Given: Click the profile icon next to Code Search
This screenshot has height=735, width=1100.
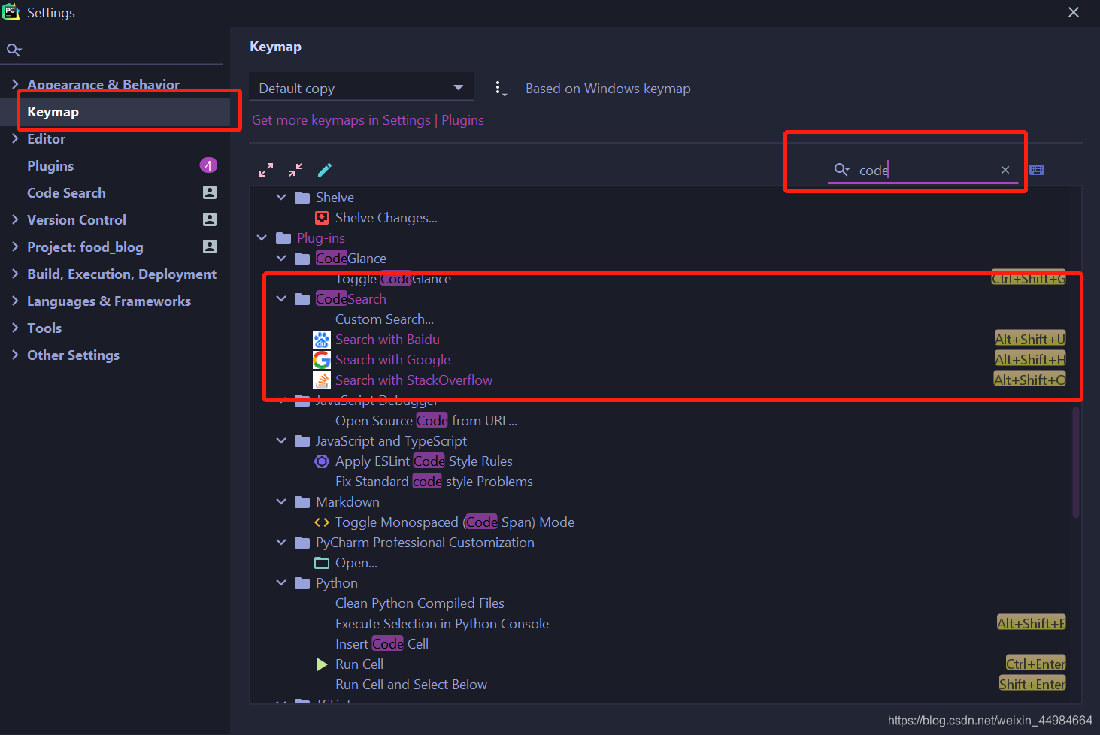Looking at the screenshot, I should click(210, 192).
